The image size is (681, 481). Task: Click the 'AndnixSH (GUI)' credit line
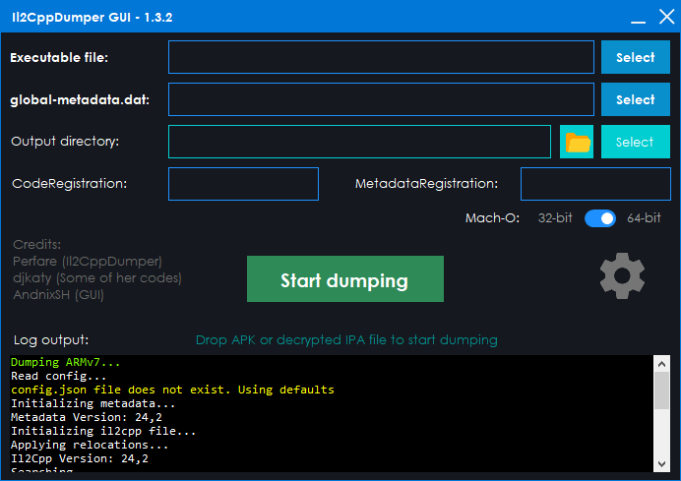point(59,295)
